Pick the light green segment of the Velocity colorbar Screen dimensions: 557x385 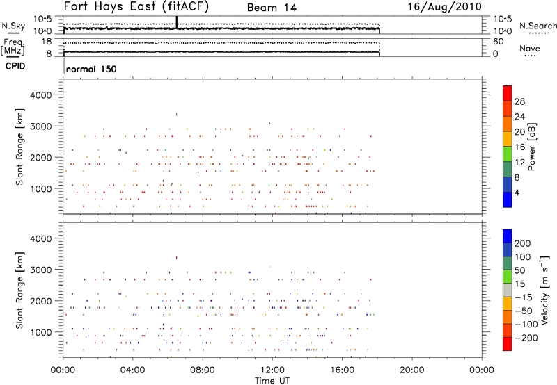click(508, 277)
